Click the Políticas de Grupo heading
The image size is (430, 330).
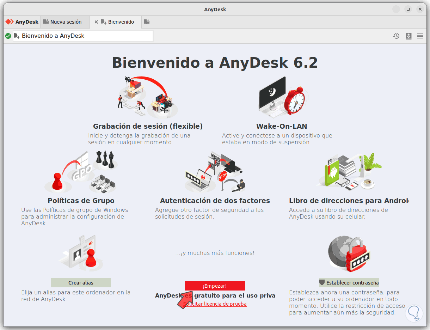point(81,201)
